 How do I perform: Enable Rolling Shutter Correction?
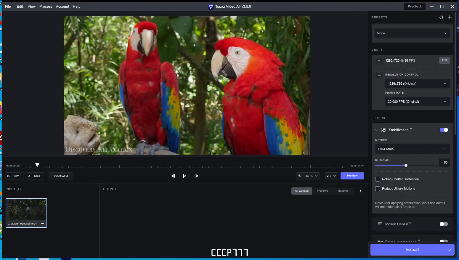378,179
